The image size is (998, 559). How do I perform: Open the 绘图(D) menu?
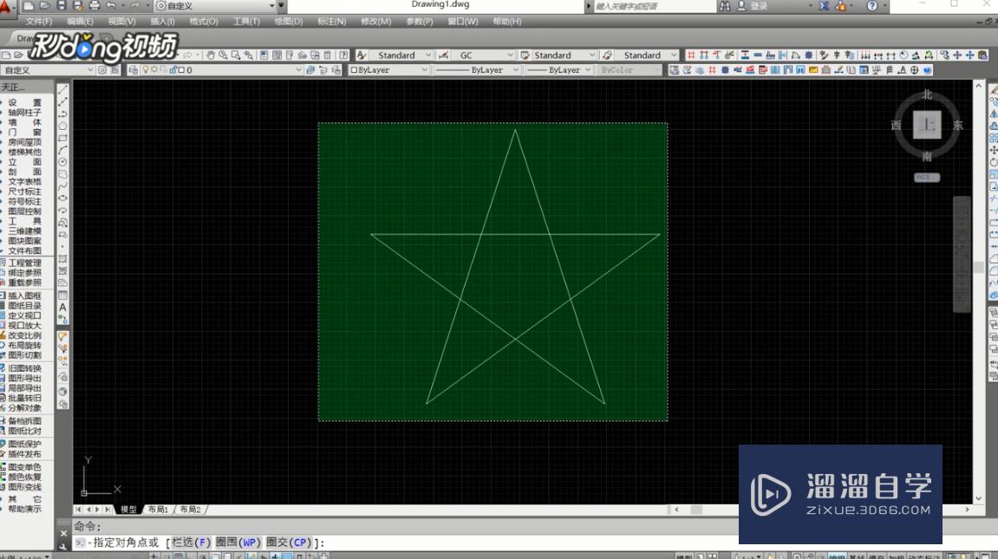click(289, 22)
